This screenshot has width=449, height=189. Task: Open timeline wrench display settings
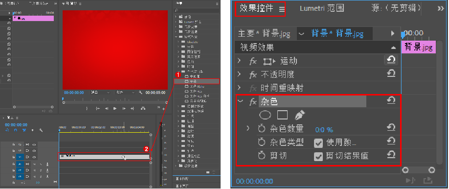coord(41,130)
